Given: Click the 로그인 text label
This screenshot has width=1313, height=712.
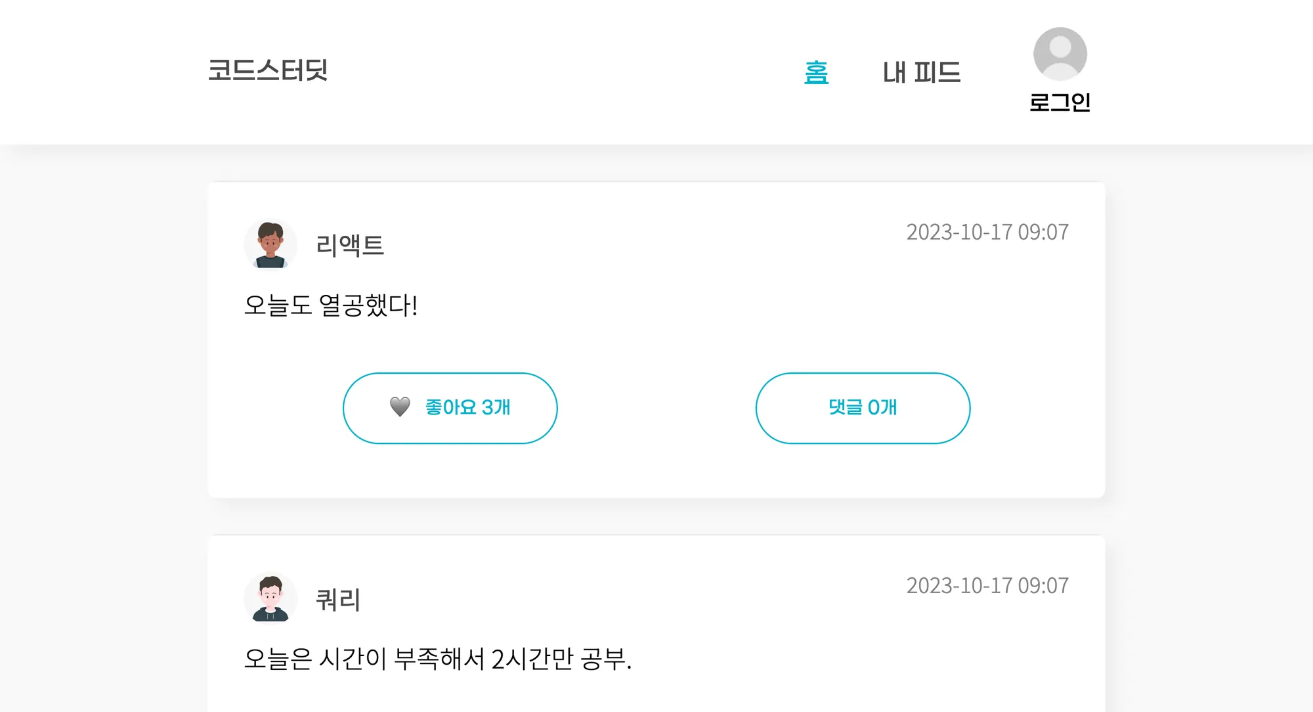Looking at the screenshot, I should (x=1060, y=102).
